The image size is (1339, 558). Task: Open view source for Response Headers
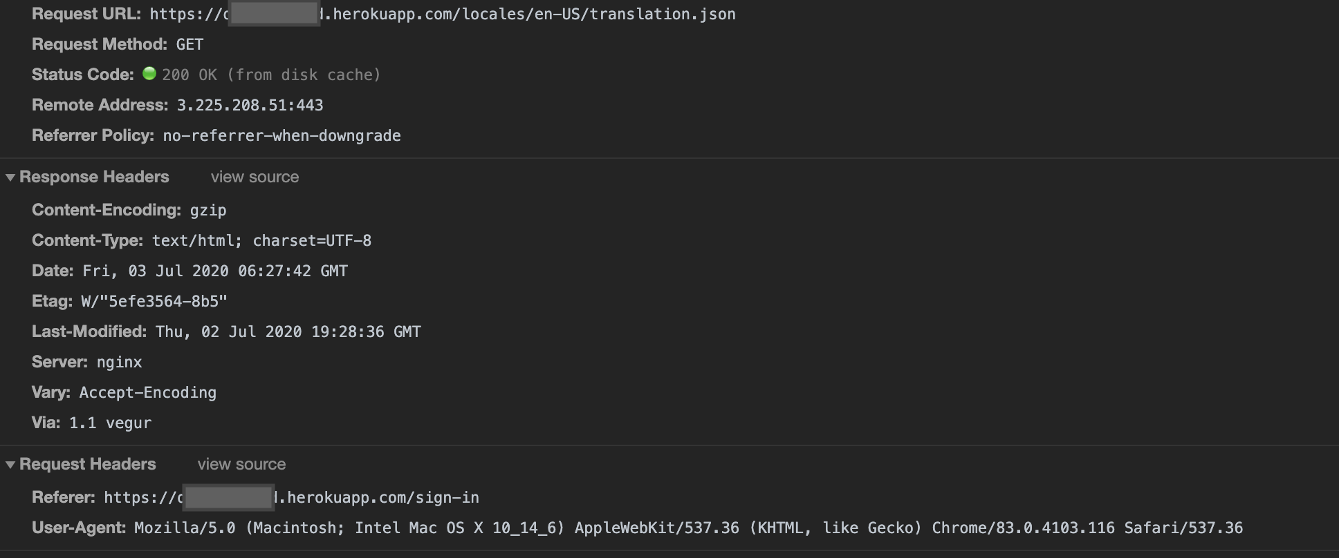(x=254, y=177)
